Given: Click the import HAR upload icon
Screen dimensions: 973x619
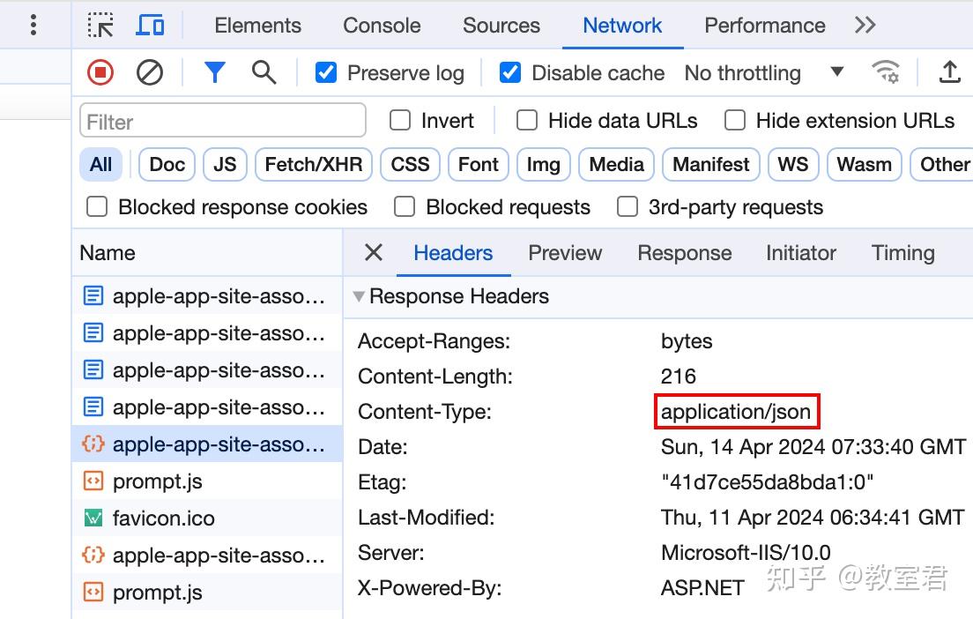Looking at the screenshot, I should 949,72.
